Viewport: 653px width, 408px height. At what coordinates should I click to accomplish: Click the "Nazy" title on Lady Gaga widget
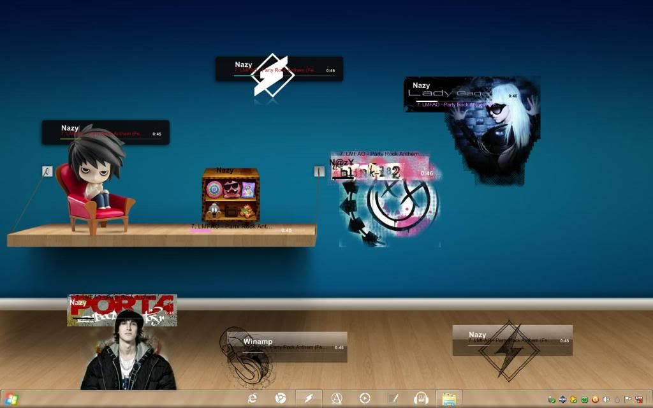(421, 85)
